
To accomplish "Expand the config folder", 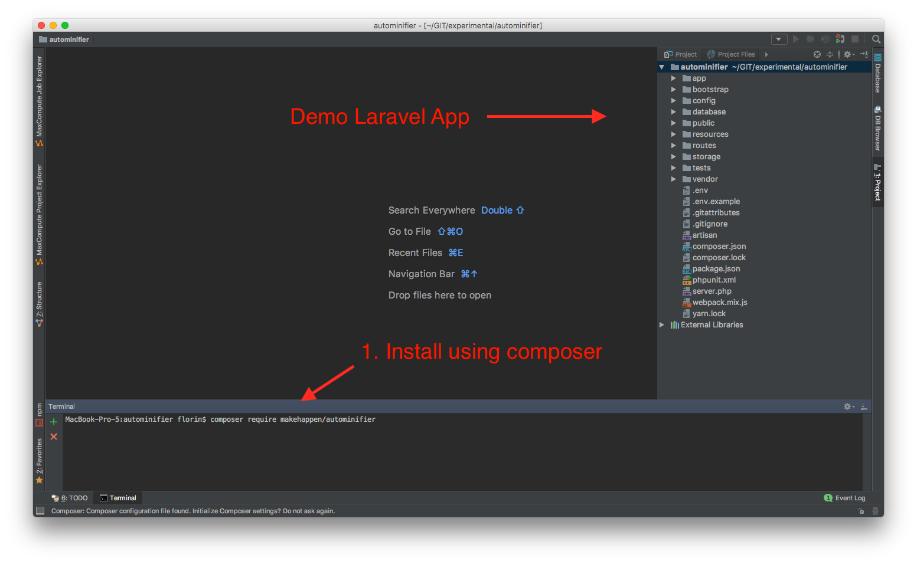I will tap(673, 101).
